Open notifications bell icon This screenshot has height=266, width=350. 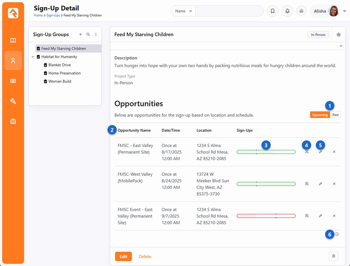(287, 11)
